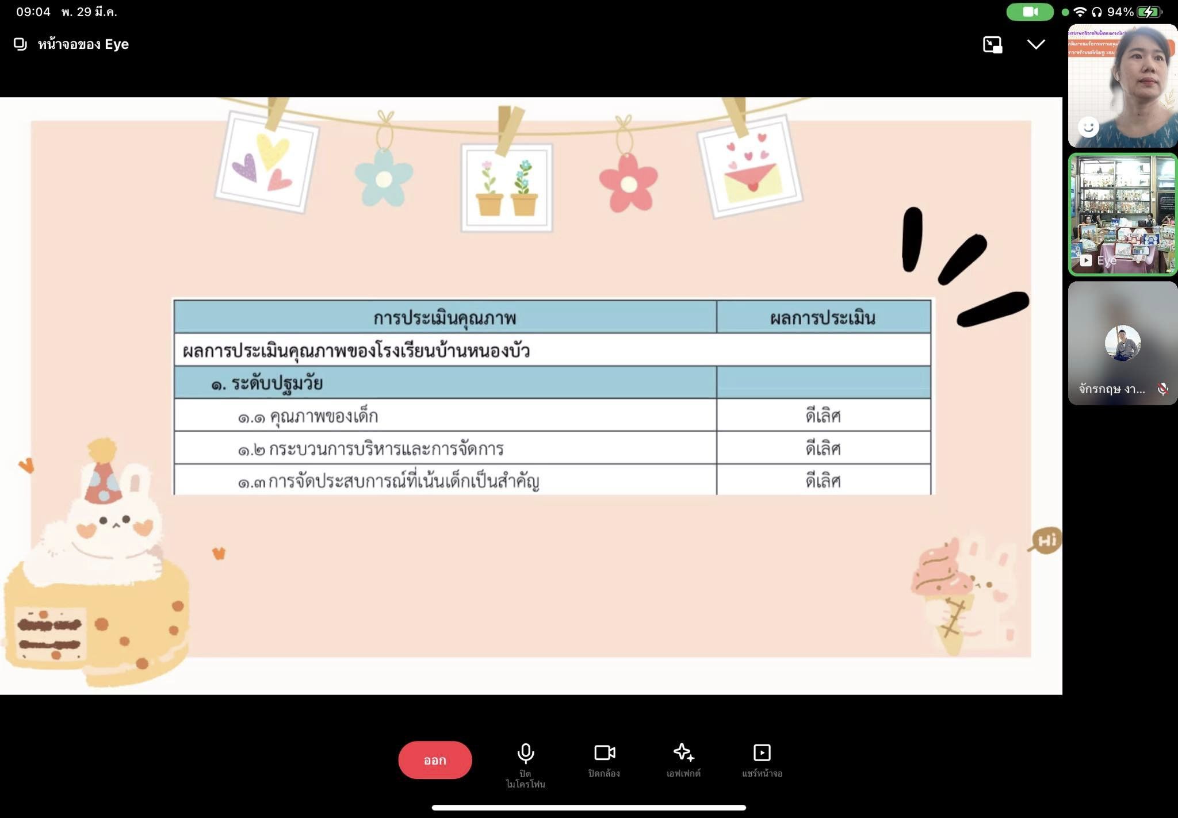Tap the green camera-in-use status pill
Viewport: 1178px width, 818px height.
1030,11
